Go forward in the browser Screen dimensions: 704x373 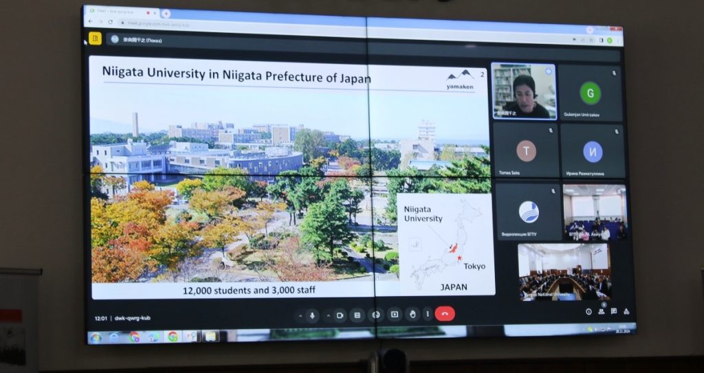tap(101, 21)
